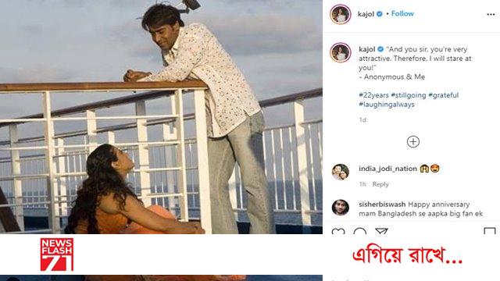
Task: Open kajol avatar beside the caption
Action: (x=341, y=52)
